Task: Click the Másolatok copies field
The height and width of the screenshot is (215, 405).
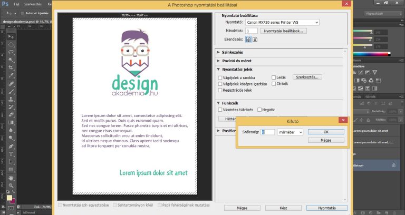Action: (x=252, y=31)
